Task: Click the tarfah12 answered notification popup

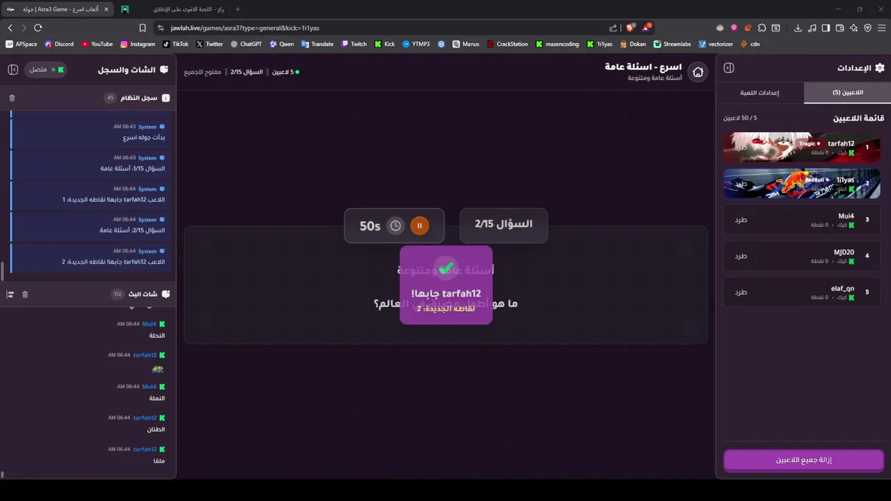Action: 446,285
